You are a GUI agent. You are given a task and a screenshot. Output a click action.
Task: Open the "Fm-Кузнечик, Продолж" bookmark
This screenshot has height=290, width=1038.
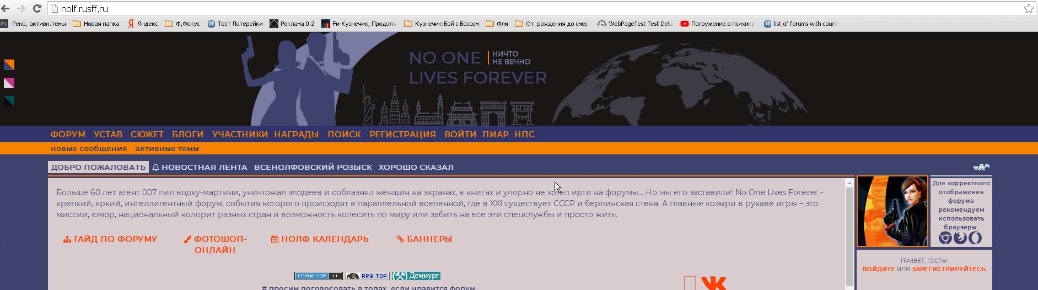pos(359,24)
